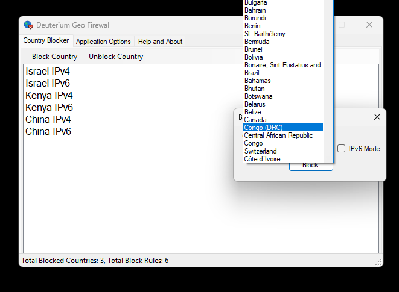Screen dimensions: 399x292
Task: Pick Bhutan in the country list
Action: pos(283,89)
